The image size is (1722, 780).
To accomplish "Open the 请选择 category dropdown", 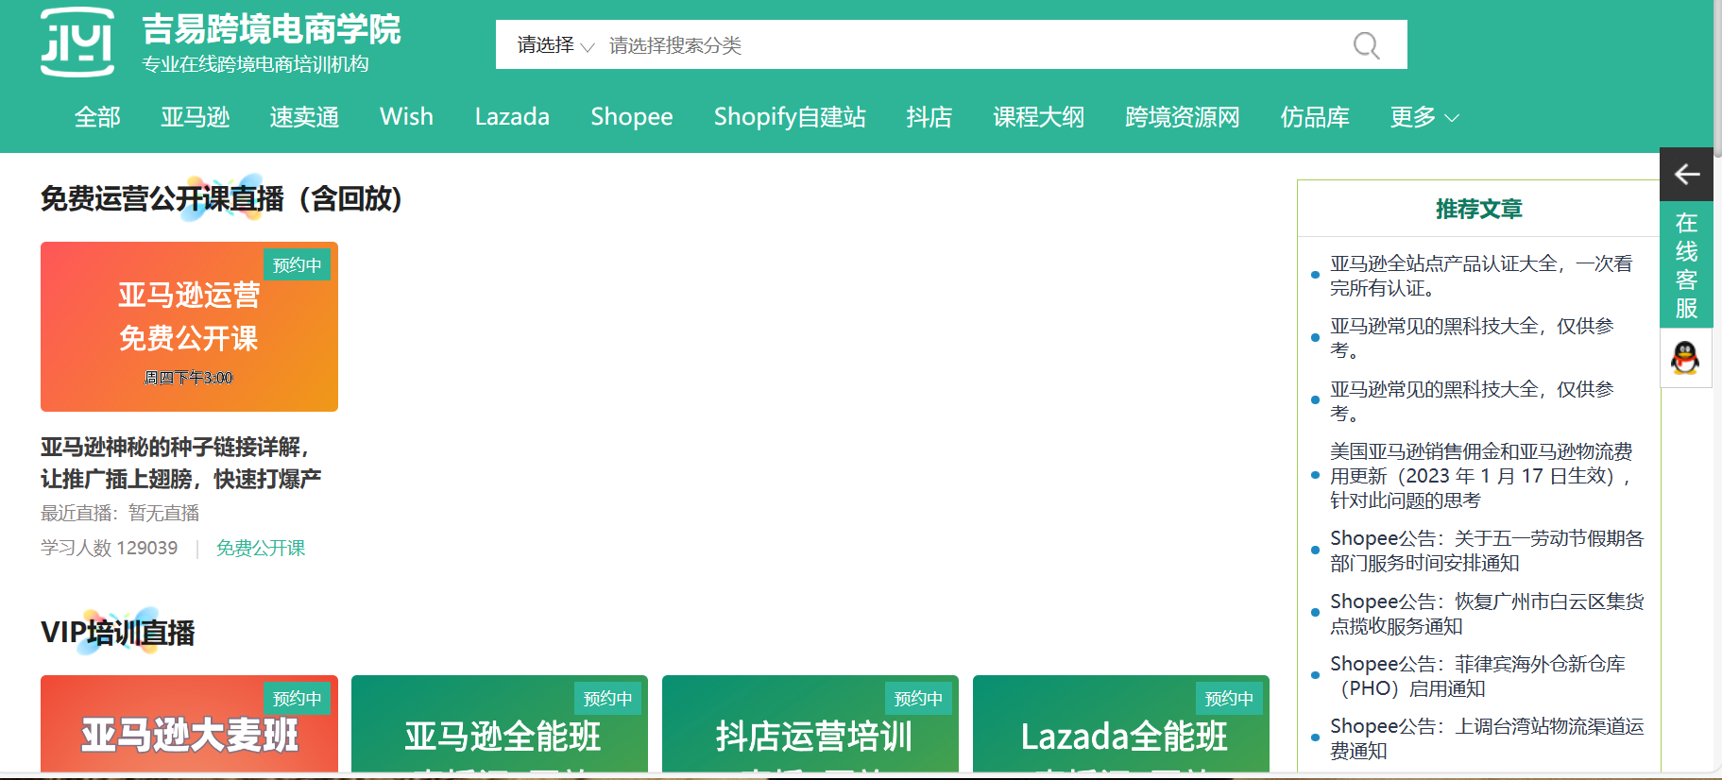I will tap(555, 45).
